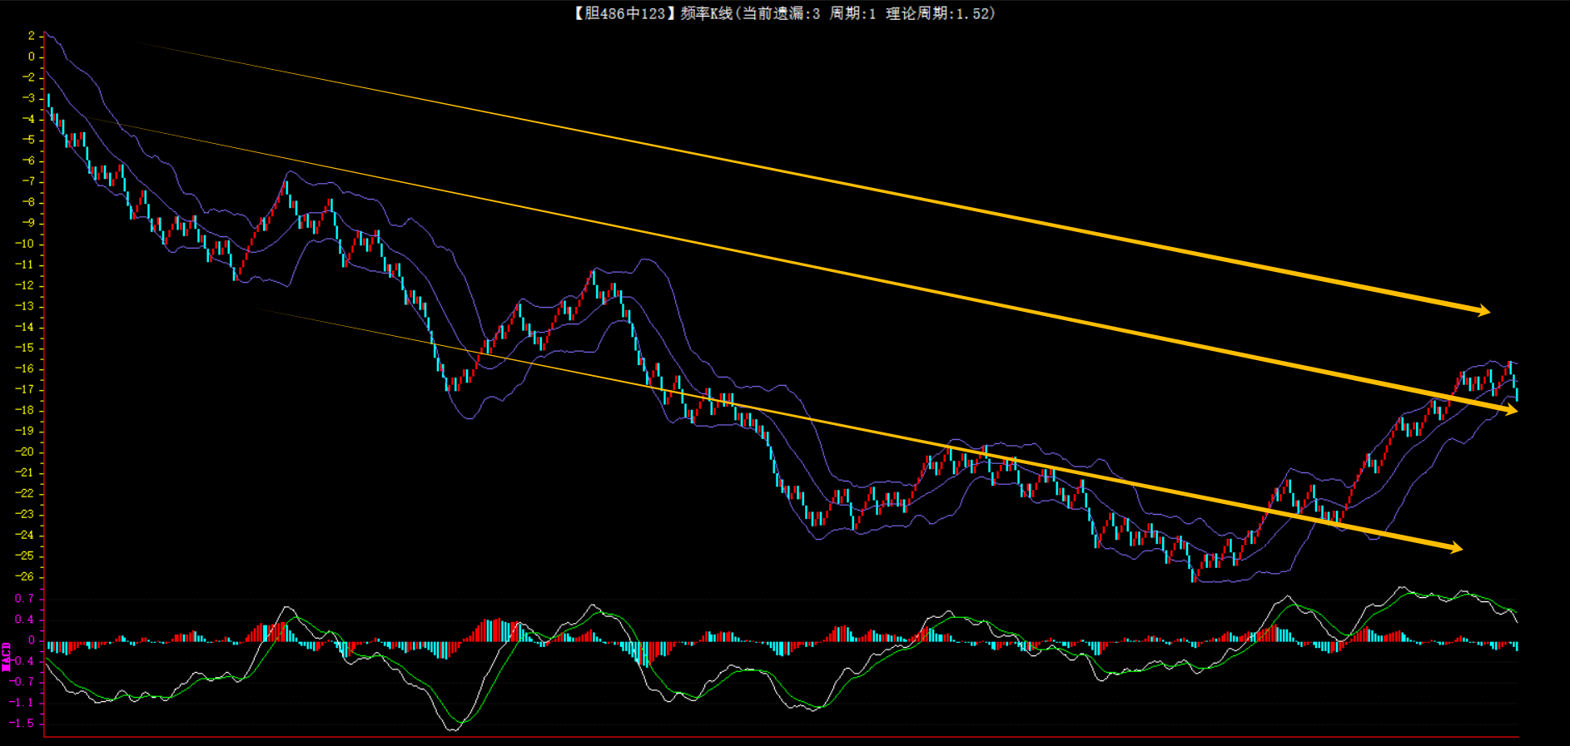
Task: Click the 2 label atop price axis
Action: [31, 36]
